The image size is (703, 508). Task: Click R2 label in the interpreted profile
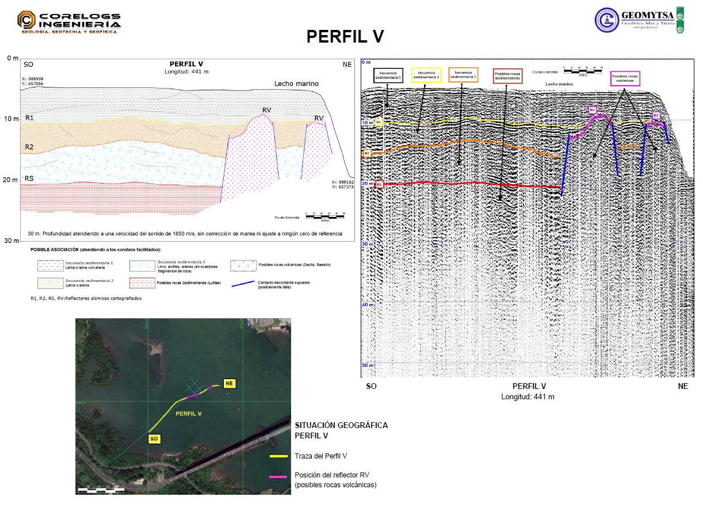(x=29, y=147)
